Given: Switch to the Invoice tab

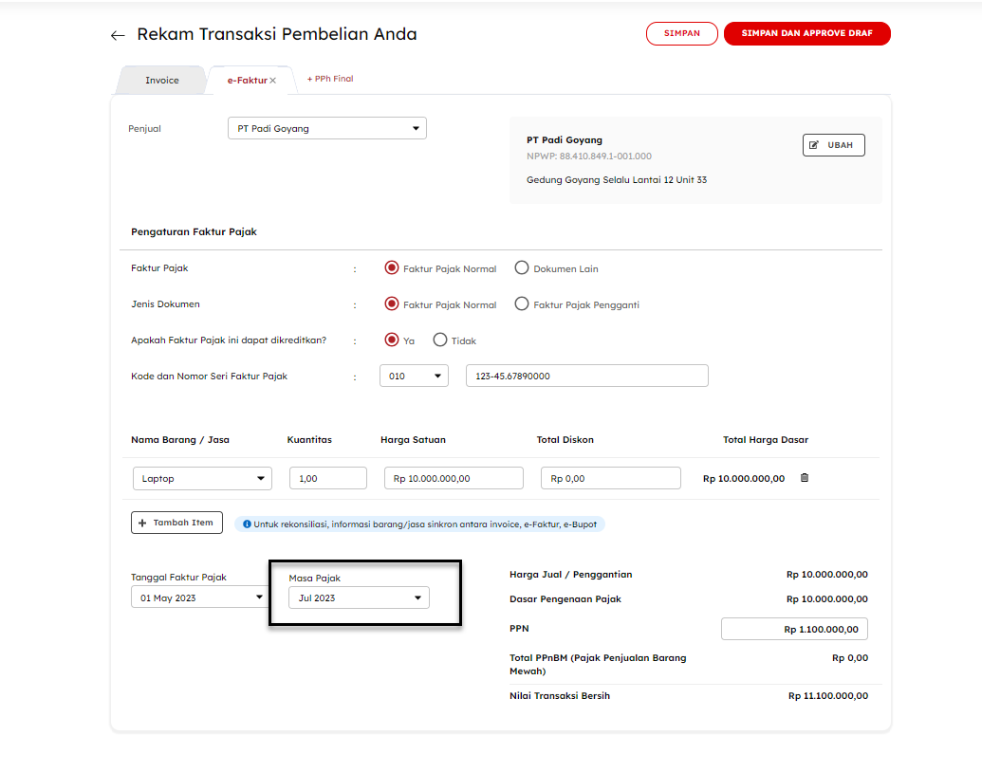Looking at the screenshot, I should (161, 81).
